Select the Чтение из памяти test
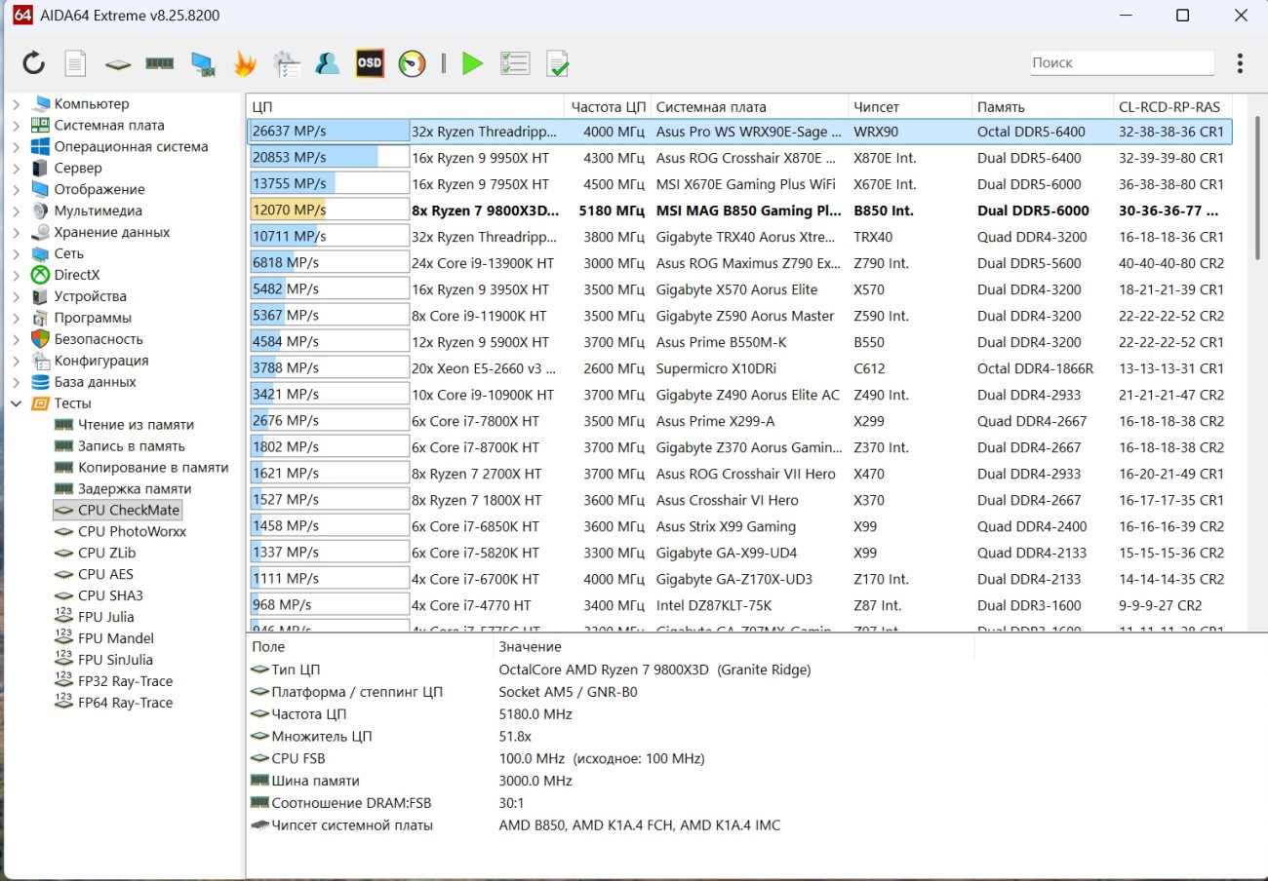 pyautogui.click(x=136, y=425)
